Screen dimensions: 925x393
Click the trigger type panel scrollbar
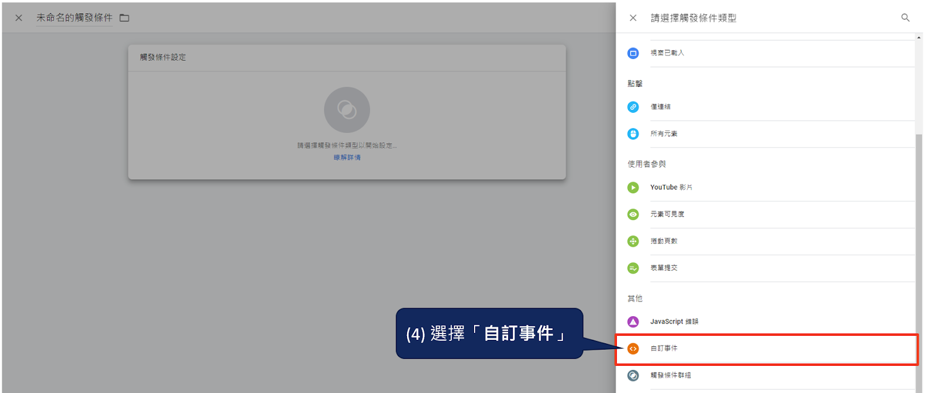919,263
